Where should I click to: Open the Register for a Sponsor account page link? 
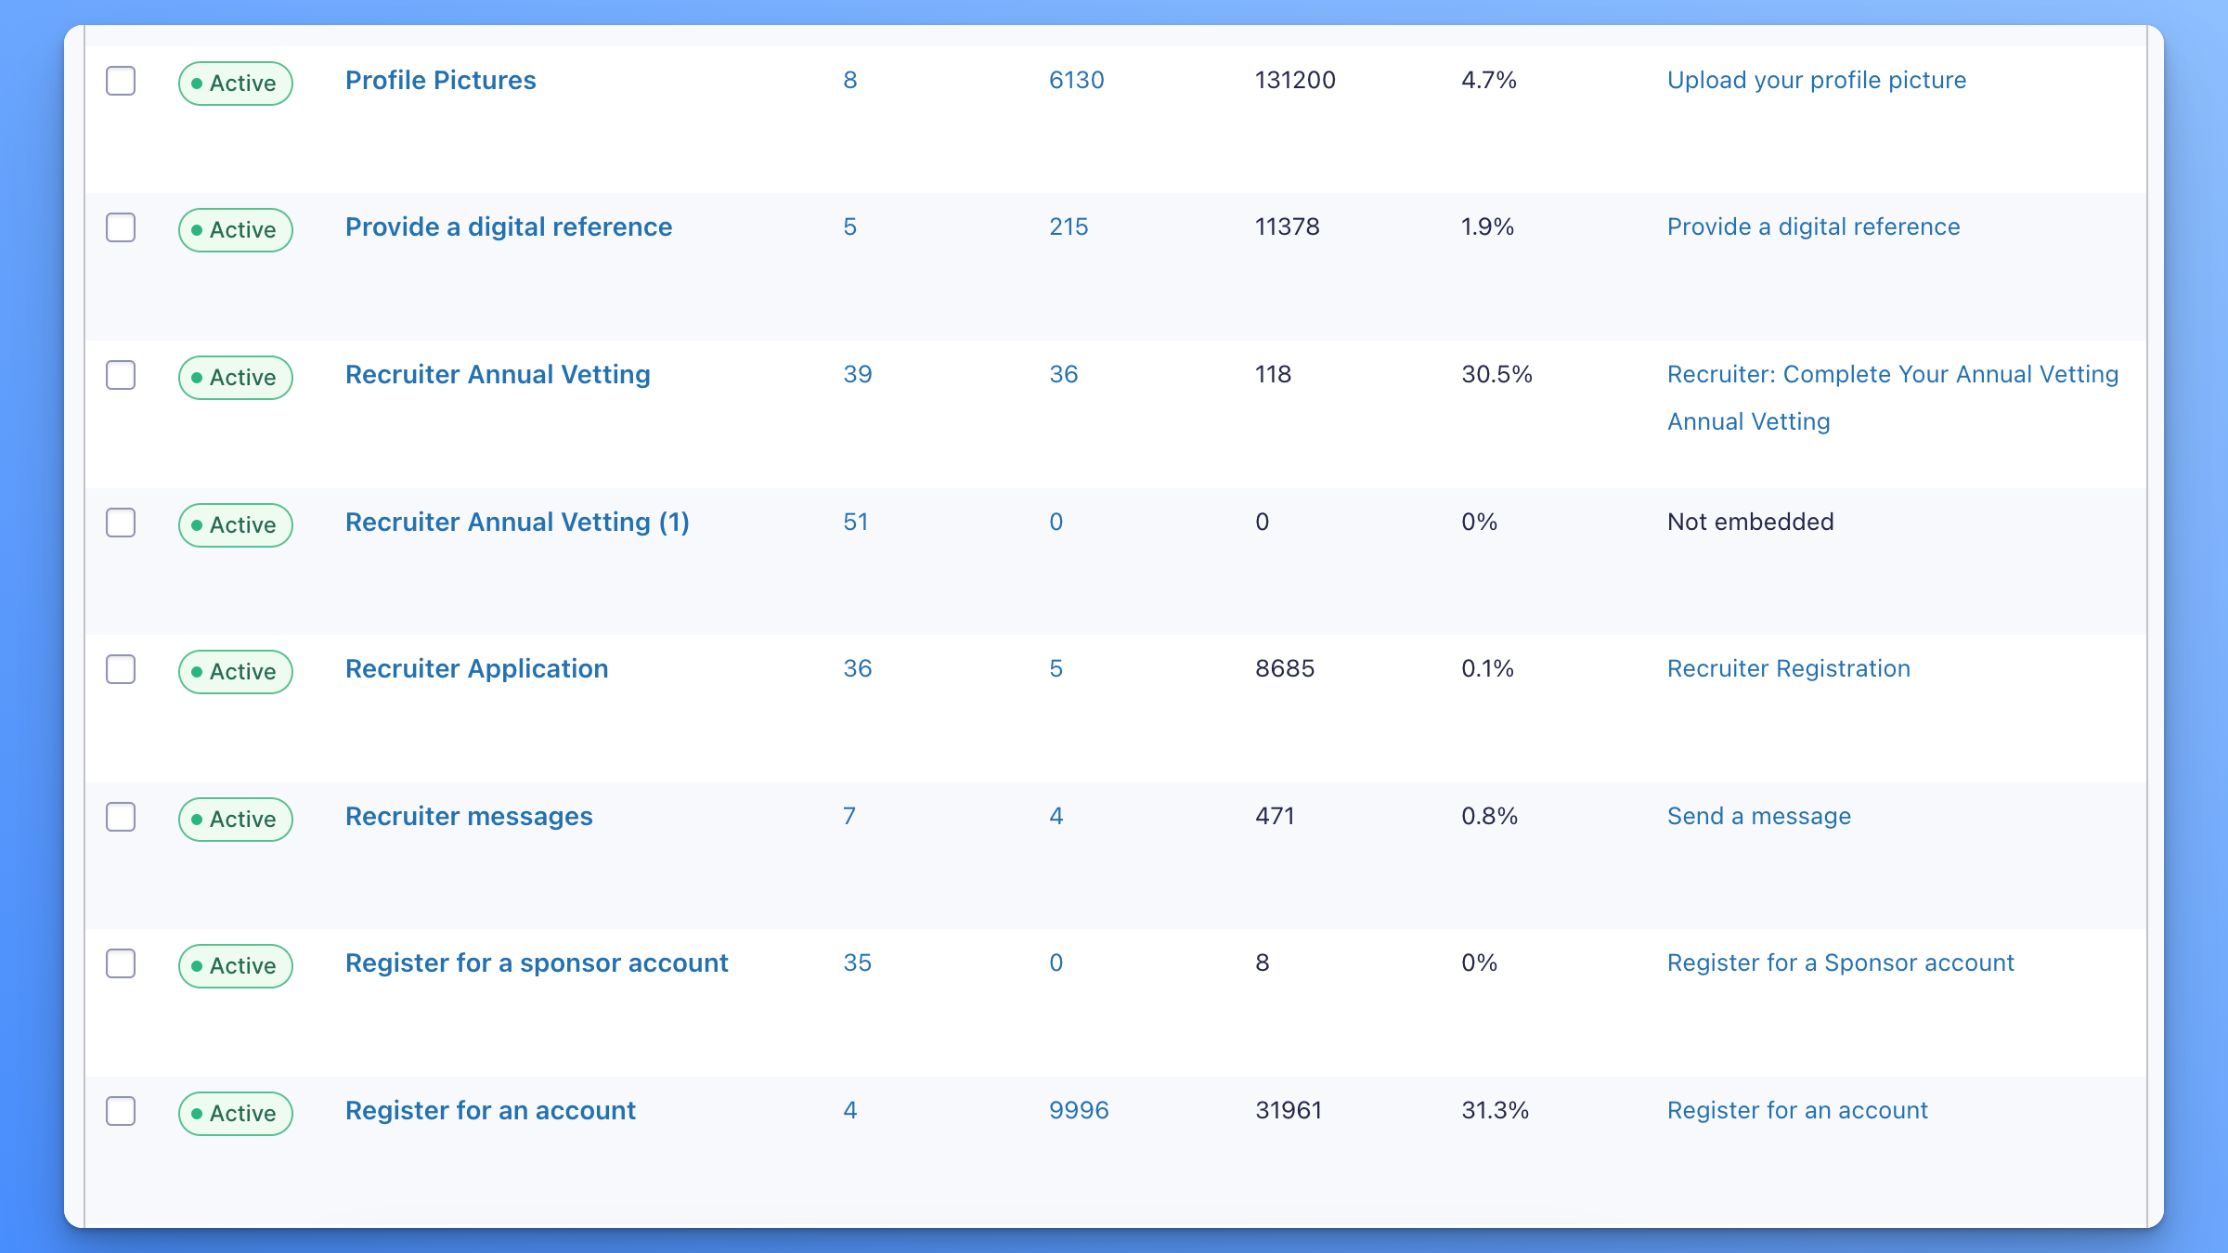[1841, 962]
